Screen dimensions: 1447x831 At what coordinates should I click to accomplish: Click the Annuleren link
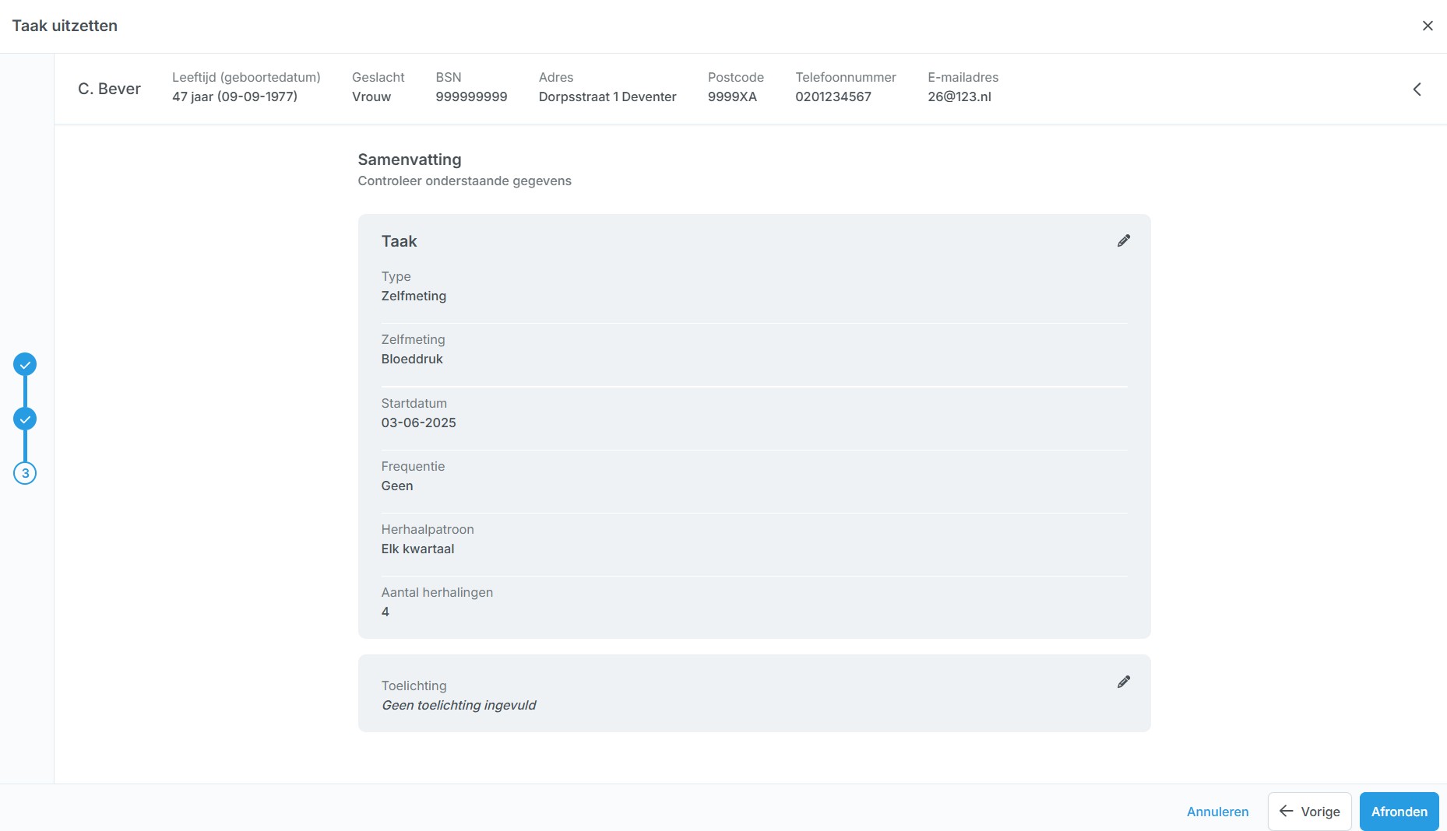coord(1217,812)
